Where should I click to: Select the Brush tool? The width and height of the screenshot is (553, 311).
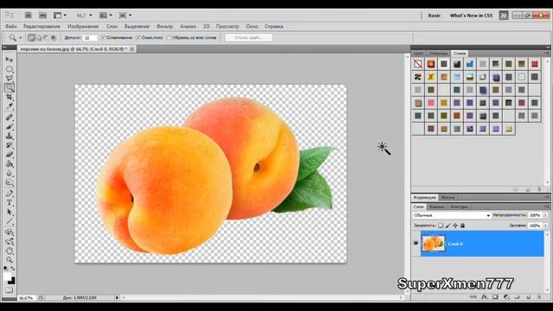10,127
